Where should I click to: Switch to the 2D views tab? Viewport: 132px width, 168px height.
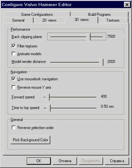tap(49, 20)
